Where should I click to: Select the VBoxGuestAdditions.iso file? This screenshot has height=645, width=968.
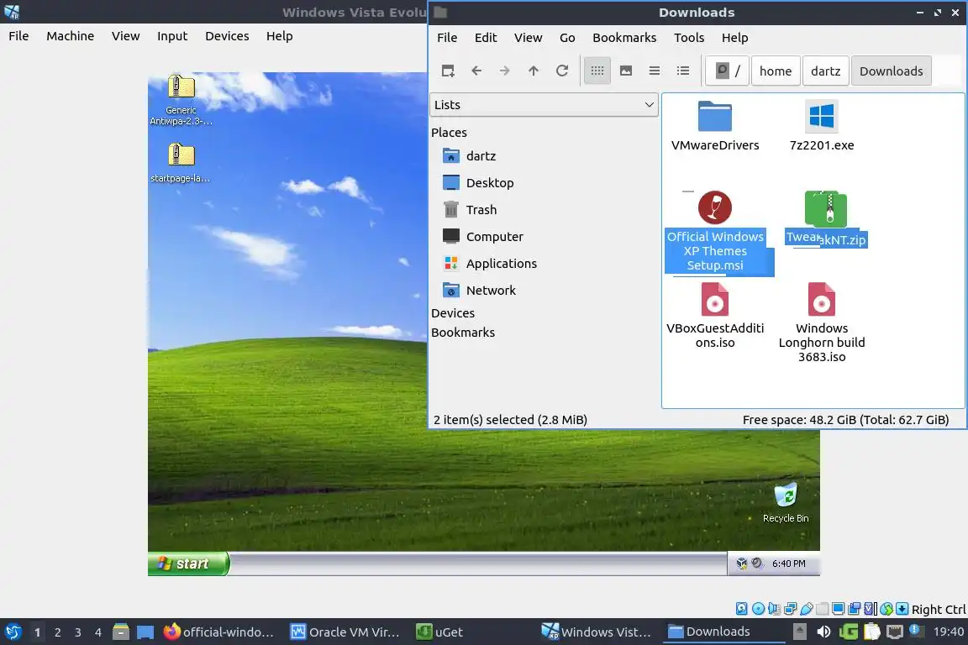pyautogui.click(x=715, y=316)
